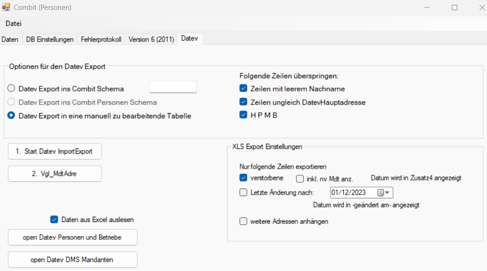Close the Combit (Personen) window
The image size is (487, 271).
[481, 8]
